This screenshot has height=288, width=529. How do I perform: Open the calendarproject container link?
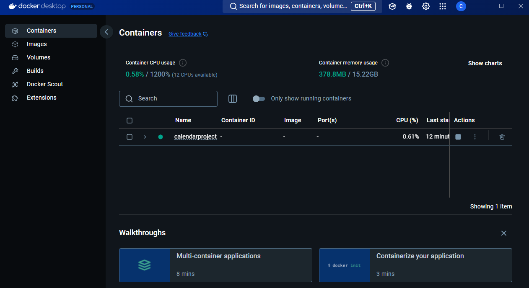tap(195, 137)
